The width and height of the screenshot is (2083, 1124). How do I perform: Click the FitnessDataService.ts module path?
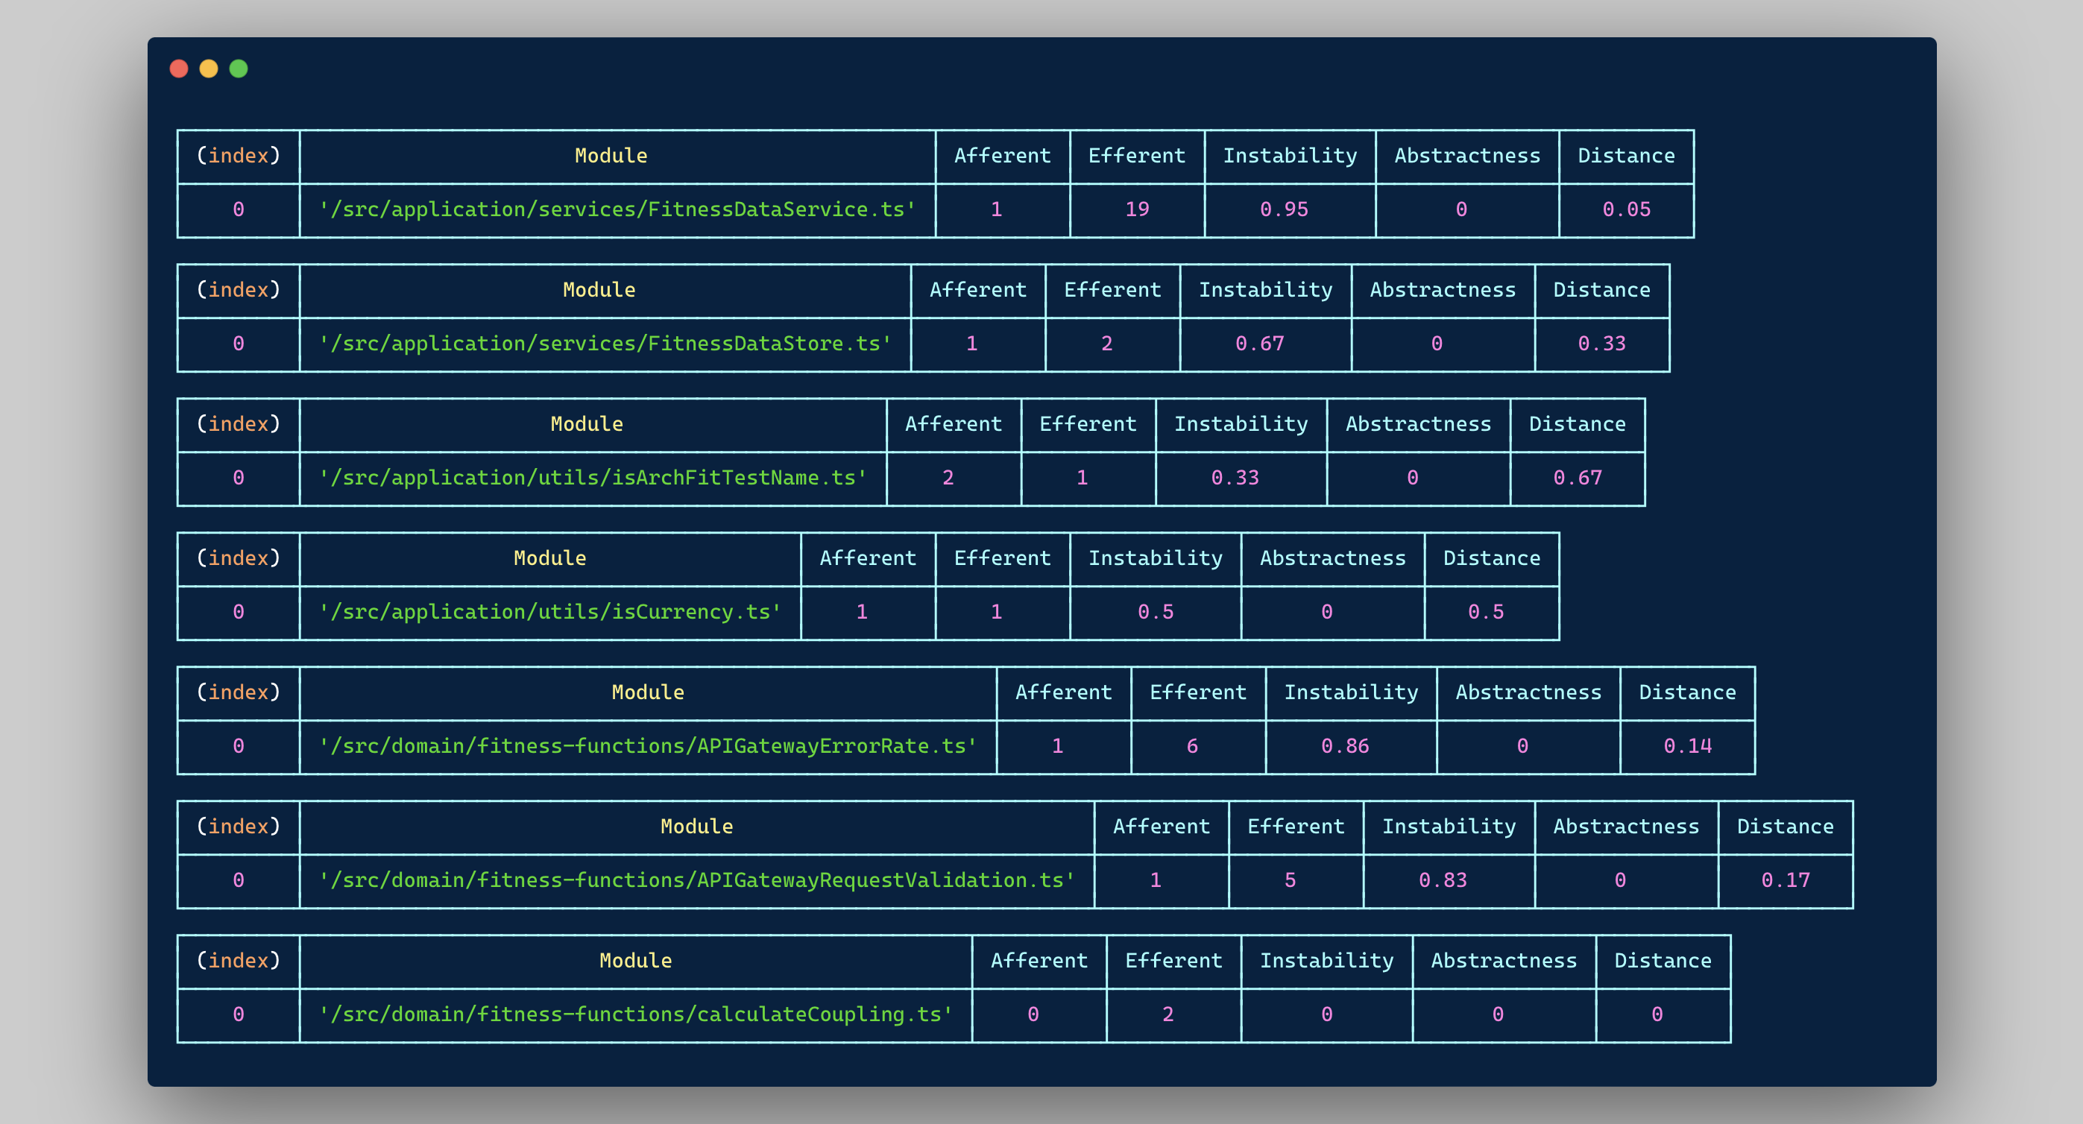point(617,209)
